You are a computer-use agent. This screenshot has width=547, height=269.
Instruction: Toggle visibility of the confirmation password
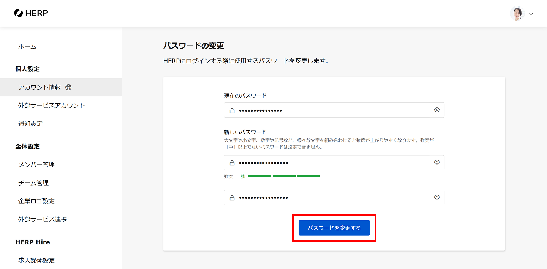(437, 197)
